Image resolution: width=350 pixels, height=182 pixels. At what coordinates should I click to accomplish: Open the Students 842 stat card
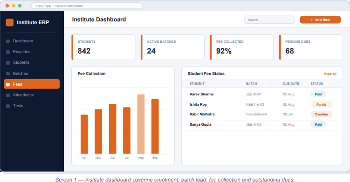click(x=103, y=47)
